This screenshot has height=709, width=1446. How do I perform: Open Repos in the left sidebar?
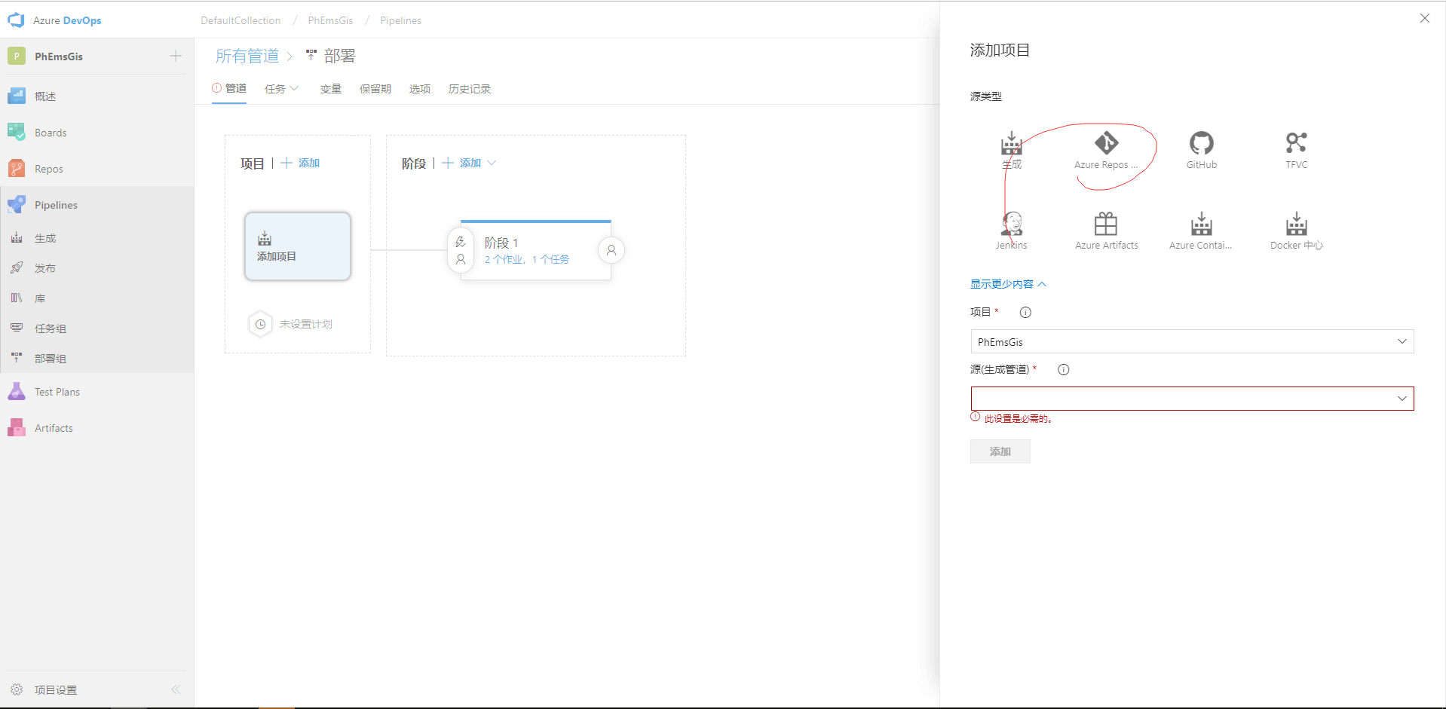click(x=49, y=169)
